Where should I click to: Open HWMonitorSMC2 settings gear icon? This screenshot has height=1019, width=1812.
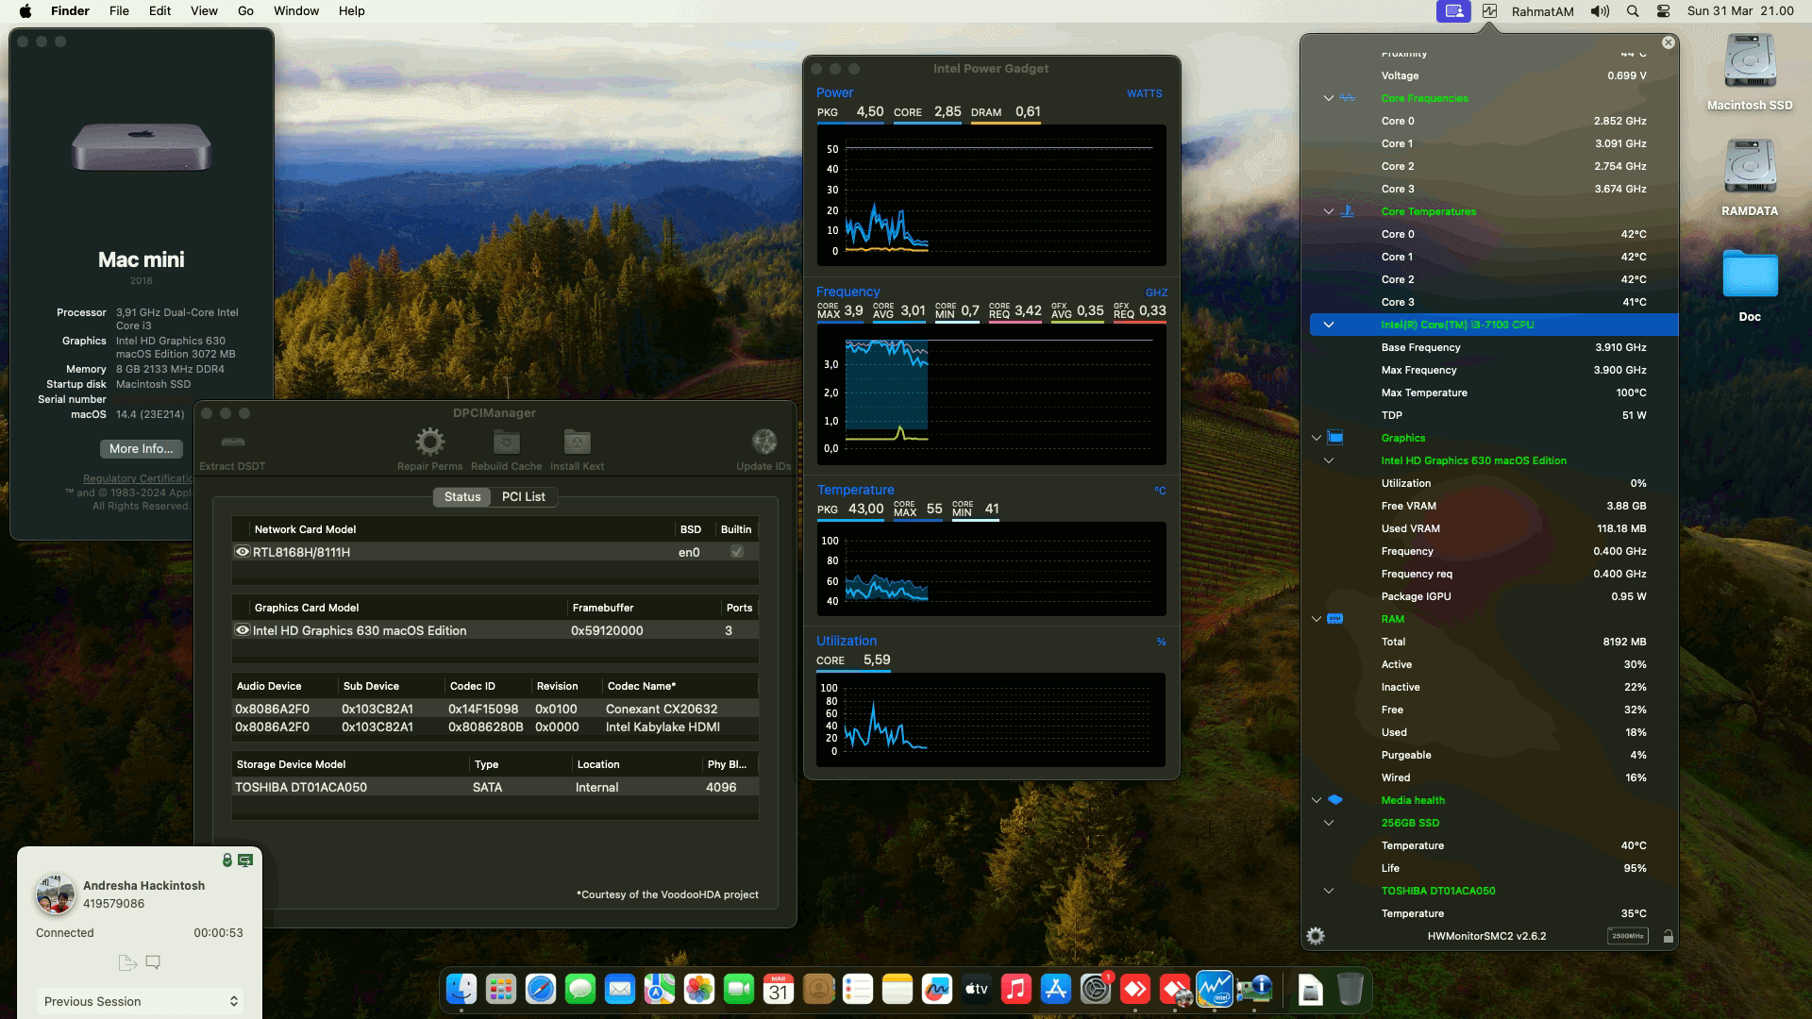click(1316, 936)
